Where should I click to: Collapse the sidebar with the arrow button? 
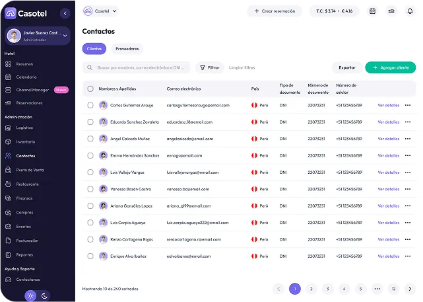pos(64,13)
